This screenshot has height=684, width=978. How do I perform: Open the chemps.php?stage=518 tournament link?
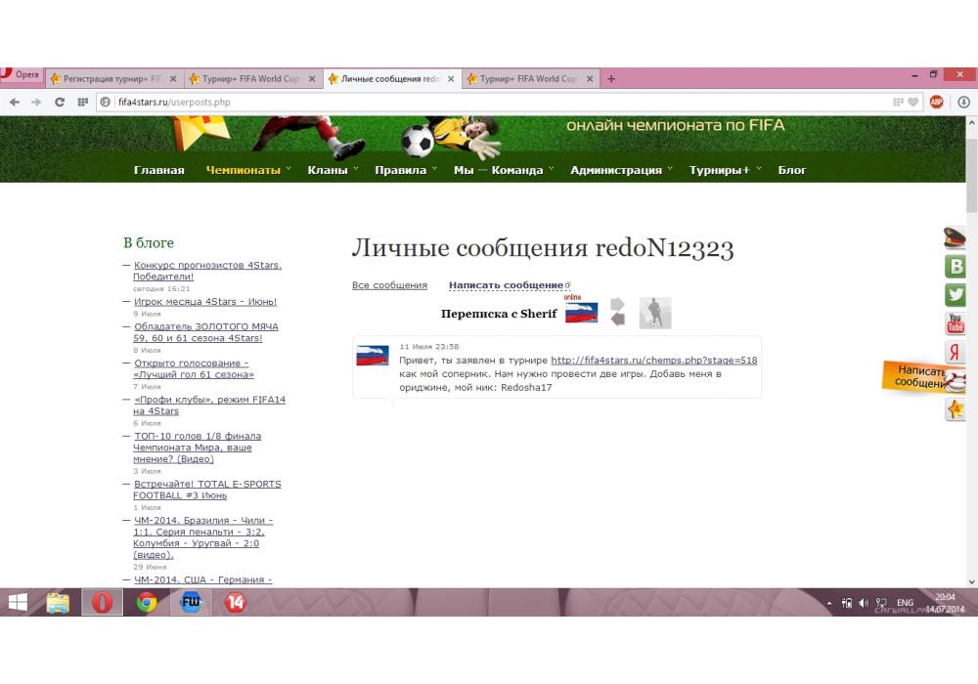[x=653, y=361]
